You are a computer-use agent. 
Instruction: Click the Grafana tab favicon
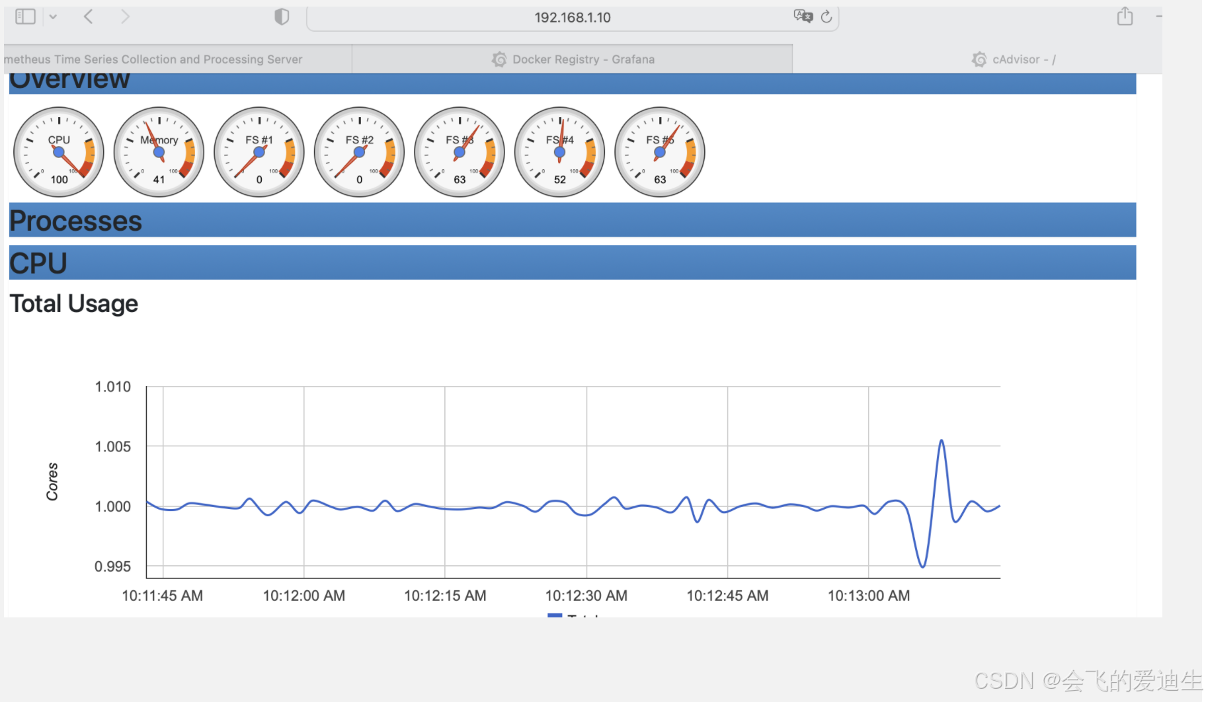pos(499,59)
